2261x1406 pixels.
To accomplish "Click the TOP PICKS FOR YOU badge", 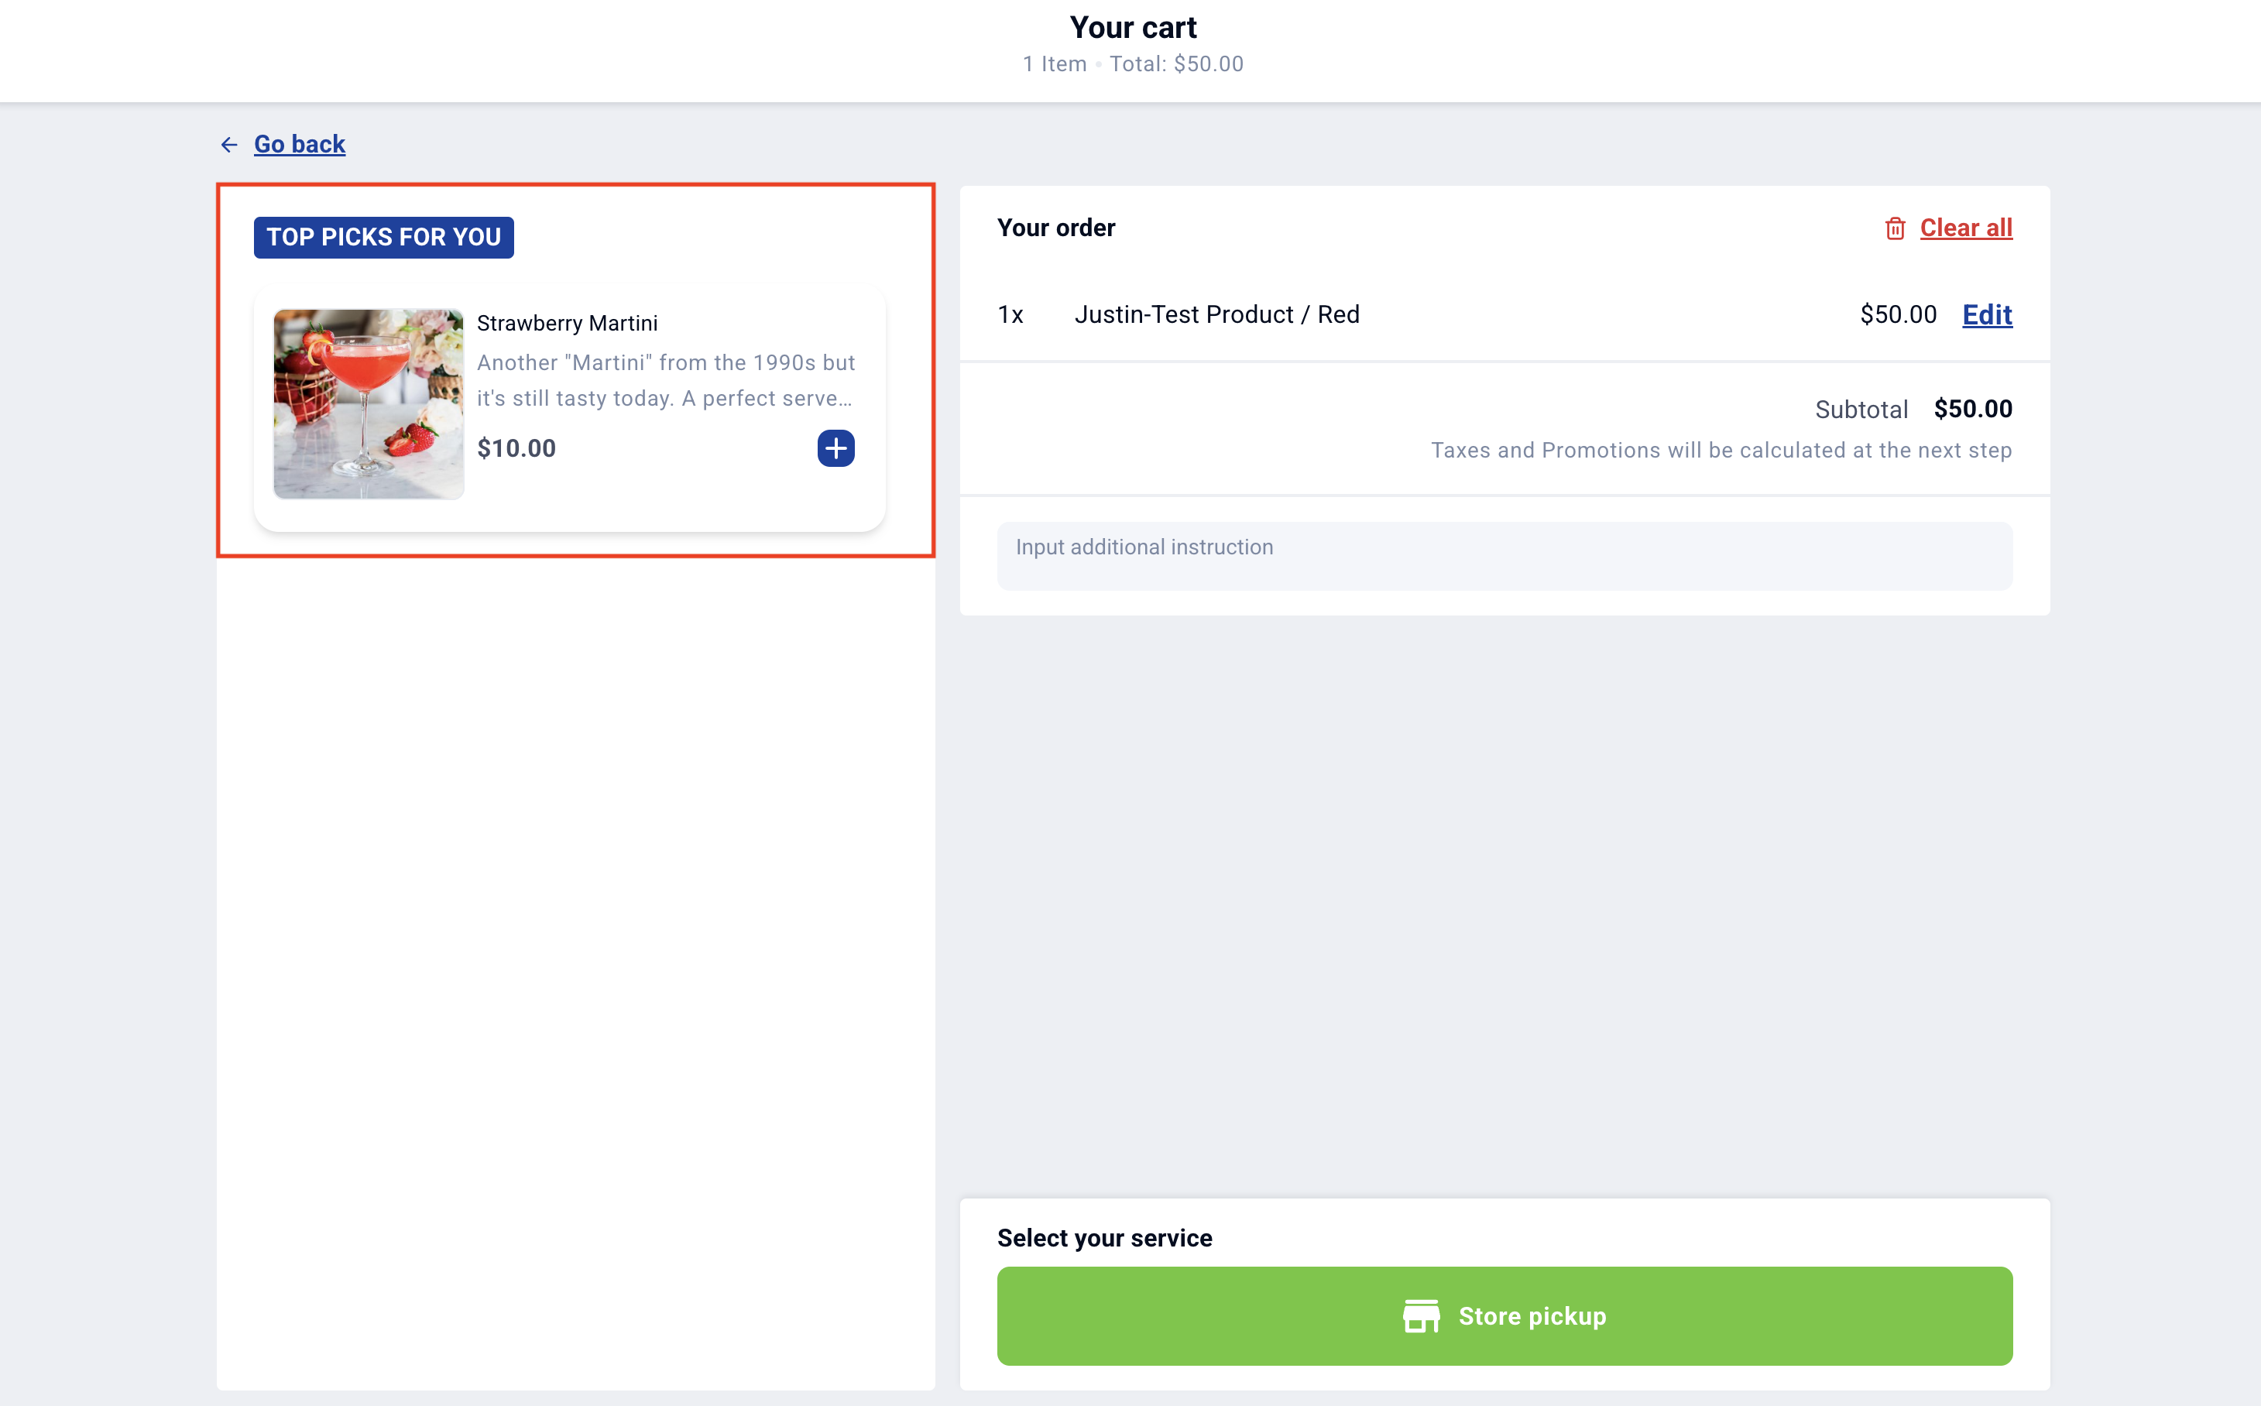I will [x=383, y=237].
